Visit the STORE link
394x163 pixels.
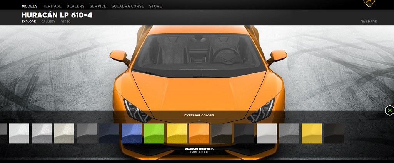tap(155, 6)
